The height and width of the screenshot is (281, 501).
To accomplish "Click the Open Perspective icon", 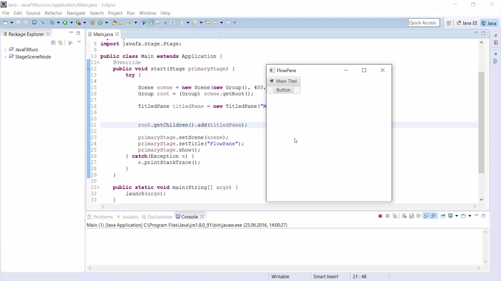I will coord(449,23).
